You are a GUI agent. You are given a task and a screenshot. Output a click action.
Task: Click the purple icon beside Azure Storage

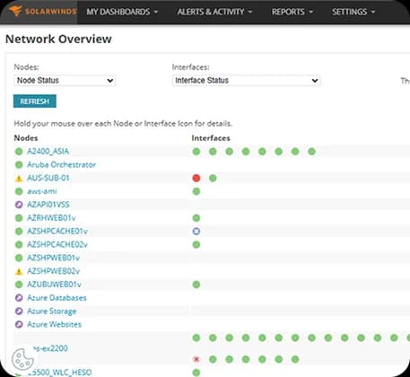[x=19, y=311]
